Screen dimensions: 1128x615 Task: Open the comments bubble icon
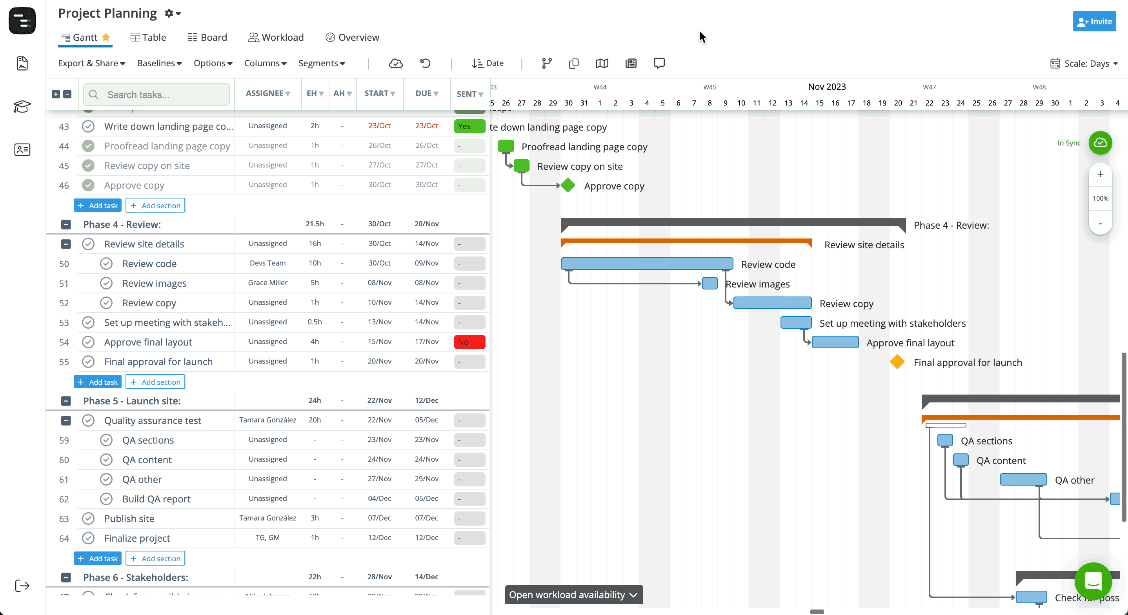click(659, 63)
